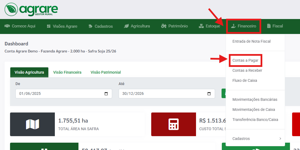Open the Agricultura menu
Viewport: 300px width, 150px height.
tap(137, 26)
